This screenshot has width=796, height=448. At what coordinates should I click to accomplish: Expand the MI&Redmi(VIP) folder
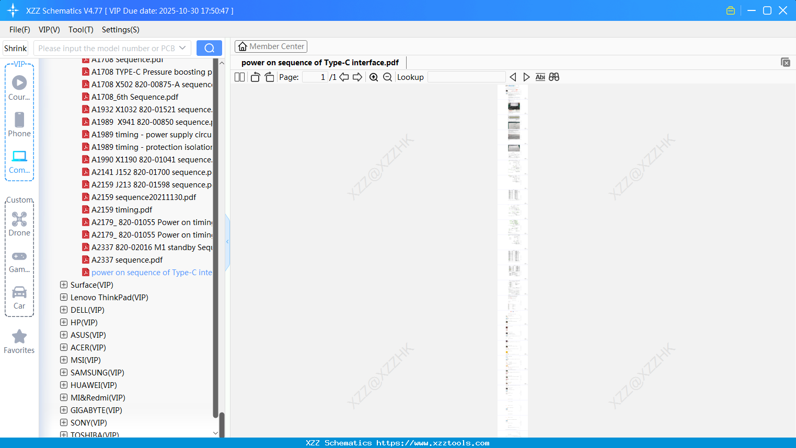pyautogui.click(x=64, y=397)
